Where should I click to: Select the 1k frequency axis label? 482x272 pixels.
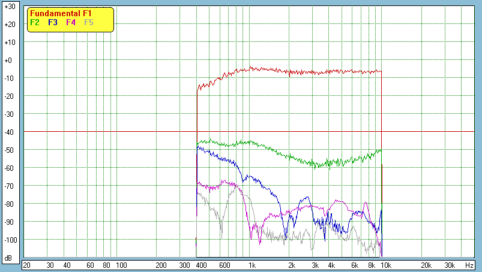252,265
